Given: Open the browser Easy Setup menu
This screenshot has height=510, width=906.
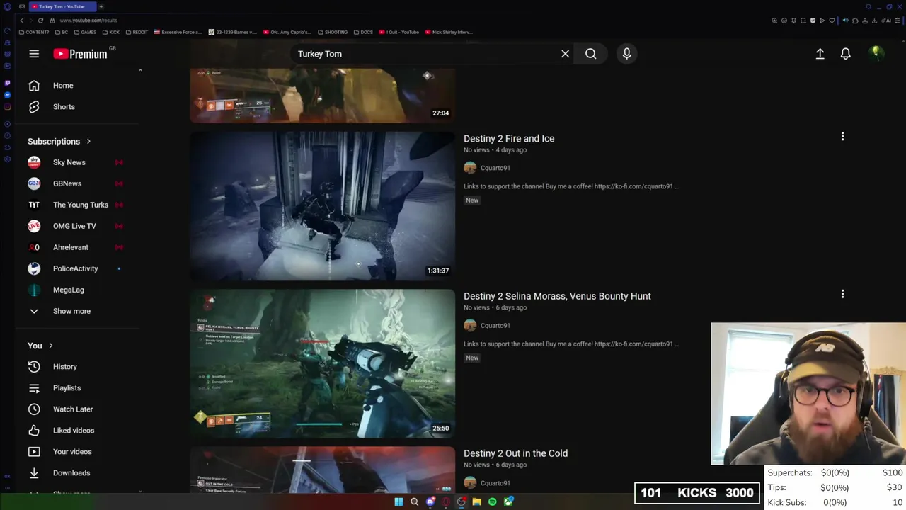Looking at the screenshot, I should pos(898,21).
